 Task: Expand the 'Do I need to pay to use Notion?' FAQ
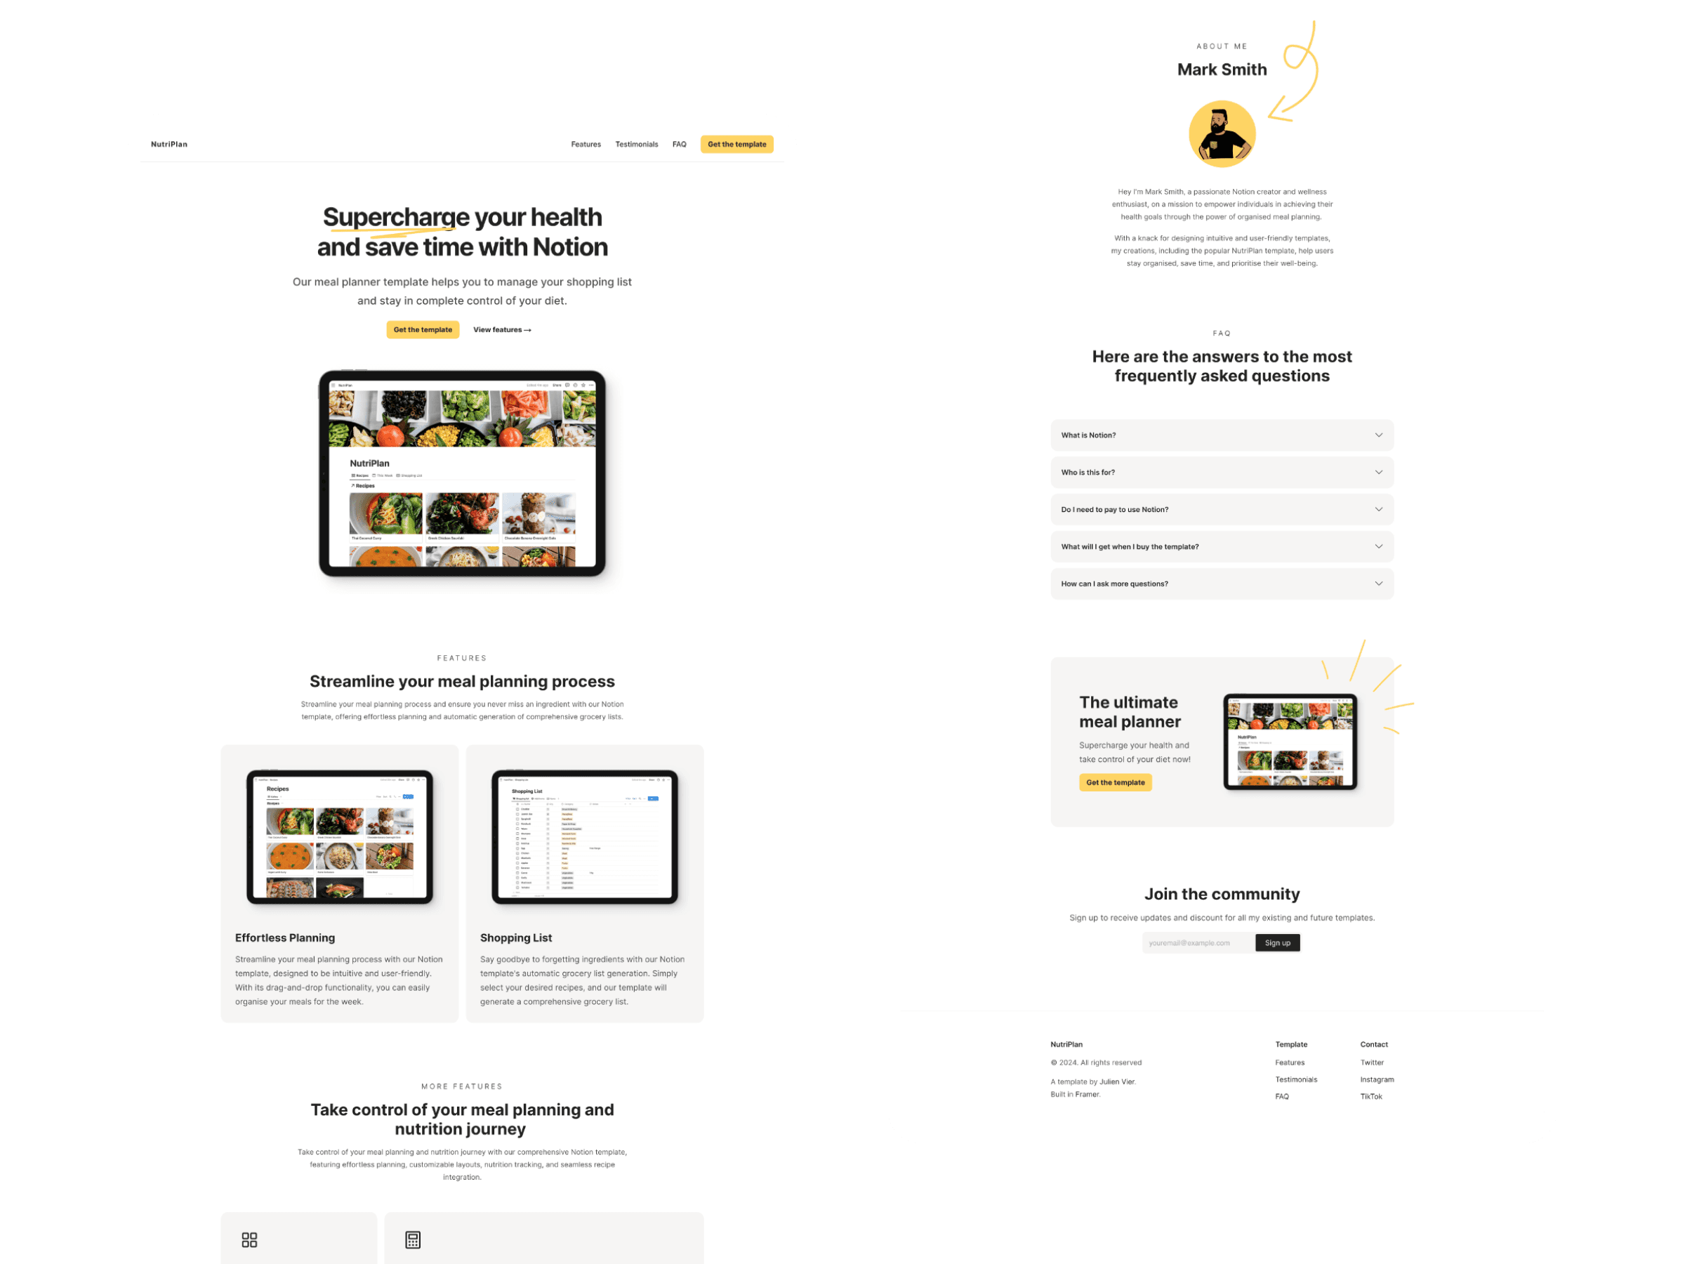tap(1222, 508)
